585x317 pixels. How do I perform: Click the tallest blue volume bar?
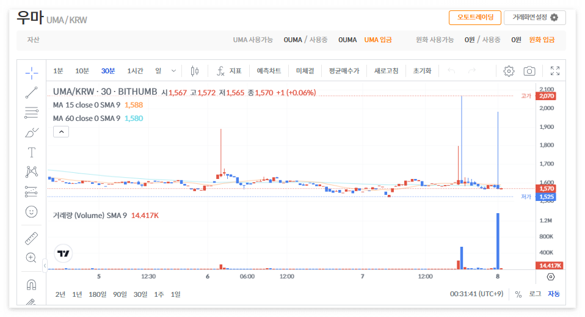point(498,241)
